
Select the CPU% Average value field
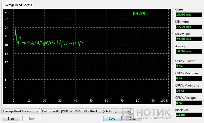(189, 103)
